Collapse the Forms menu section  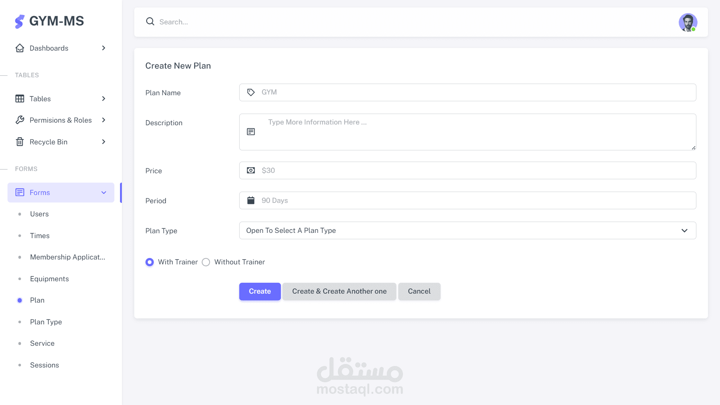click(x=103, y=192)
